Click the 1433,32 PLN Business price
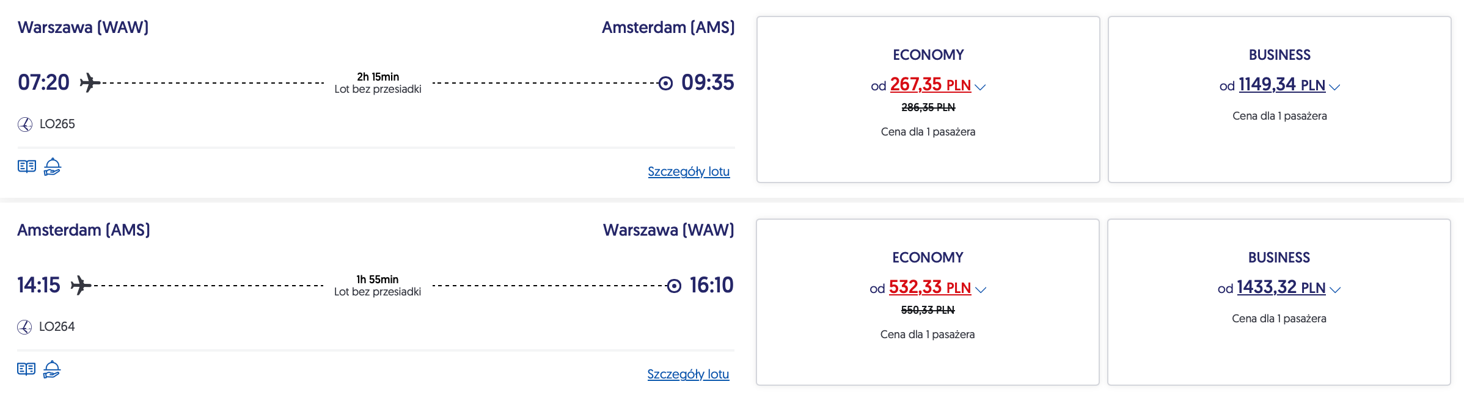 point(1281,288)
